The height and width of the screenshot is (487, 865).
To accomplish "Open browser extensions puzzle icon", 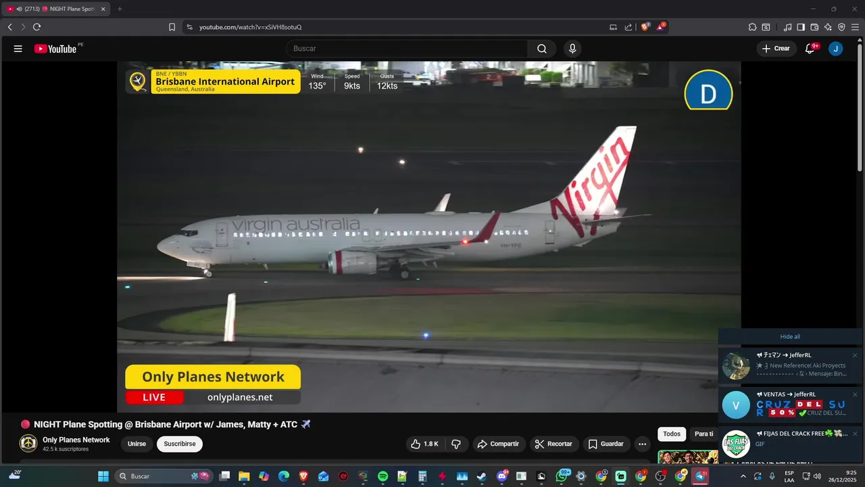I will [x=752, y=27].
